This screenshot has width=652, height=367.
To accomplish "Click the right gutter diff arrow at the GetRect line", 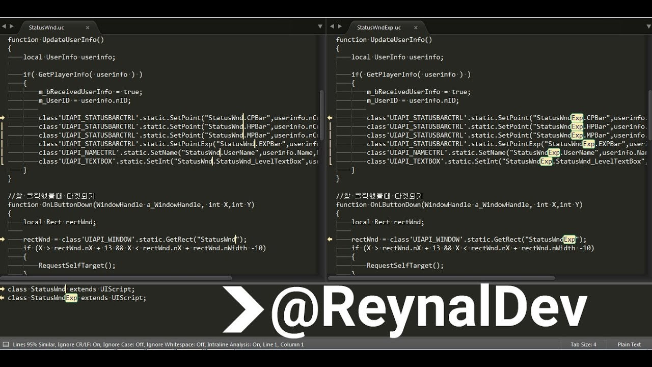I will pyautogui.click(x=330, y=239).
